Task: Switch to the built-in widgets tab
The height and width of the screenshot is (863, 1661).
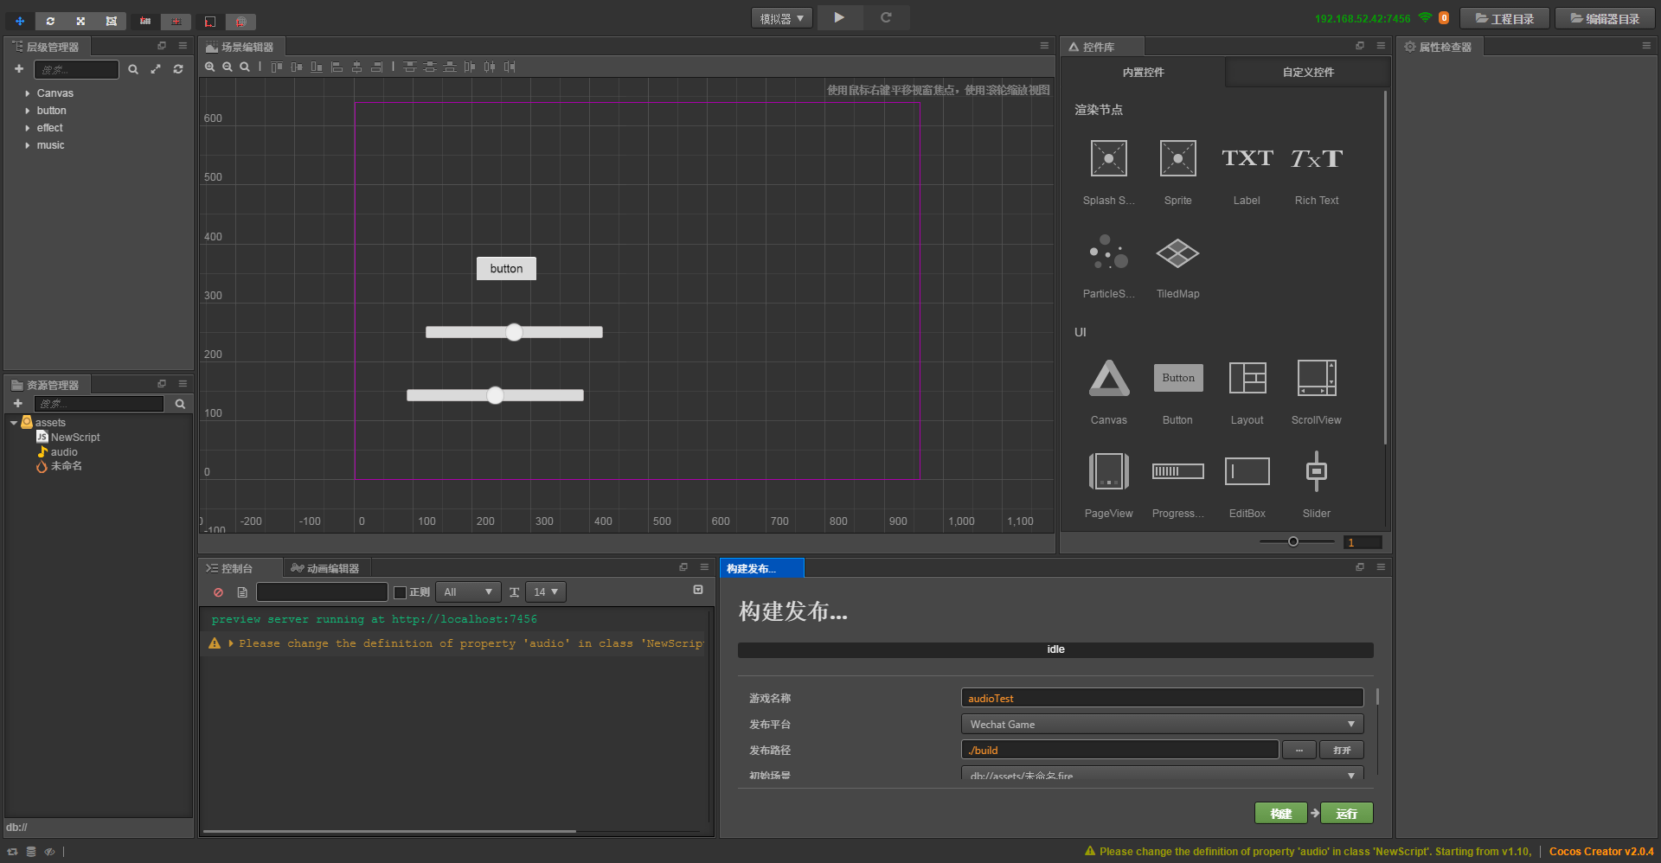Action: click(1143, 73)
